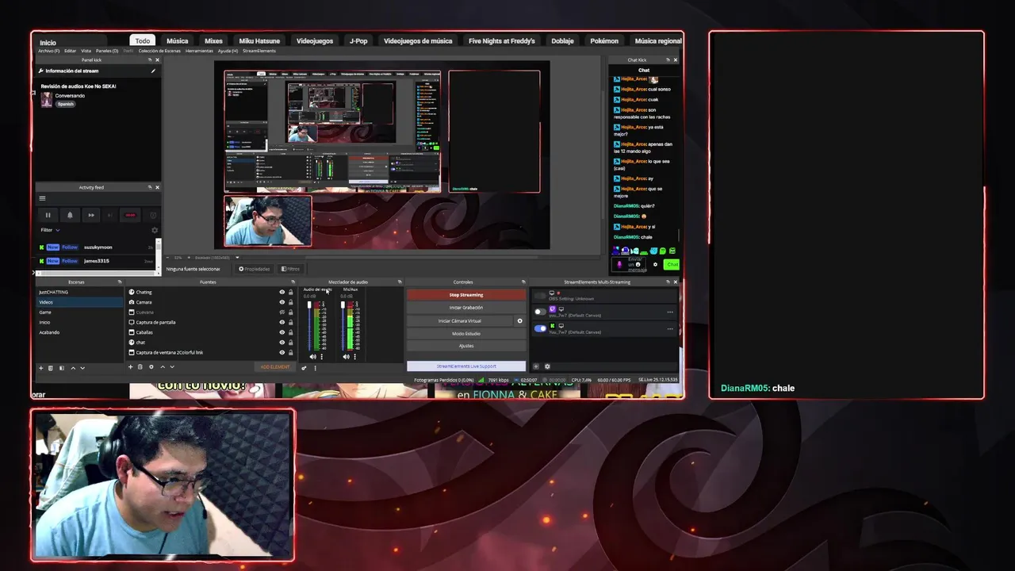Adjust the Audio del escritorio volume slider

(x=309, y=326)
